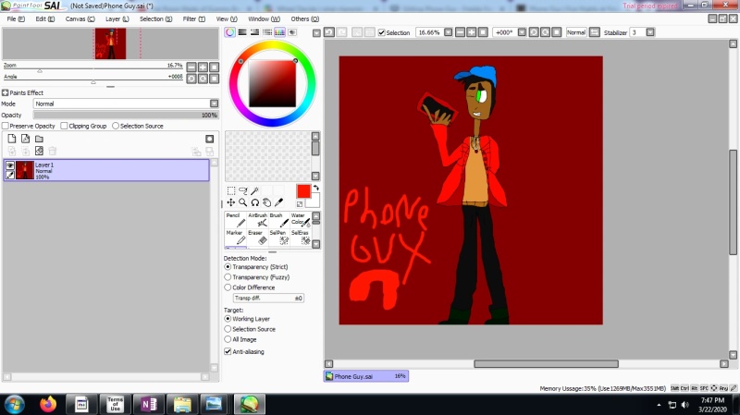Image resolution: width=740 pixels, height=415 pixels.
Task: Select the Lasso tool
Action: 243,190
